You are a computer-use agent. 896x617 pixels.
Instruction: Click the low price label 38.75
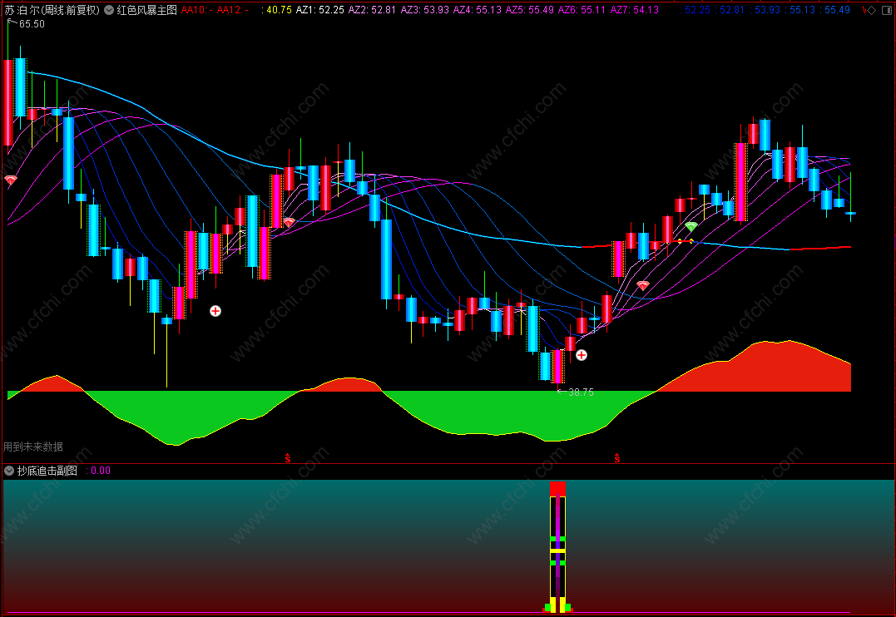pyautogui.click(x=581, y=392)
